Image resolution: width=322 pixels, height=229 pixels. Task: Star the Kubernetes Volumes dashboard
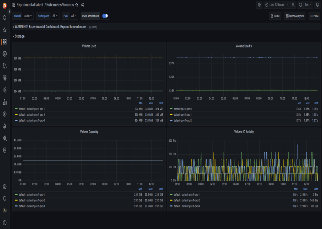[76, 5]
